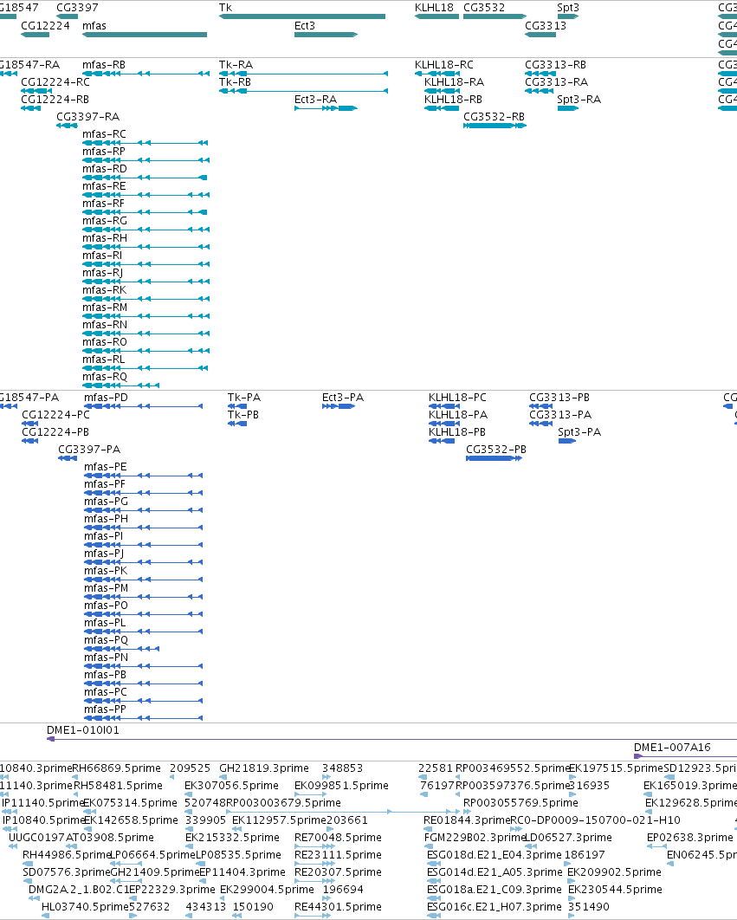Select protein label Spt3-PA

[x=579, y=431]
